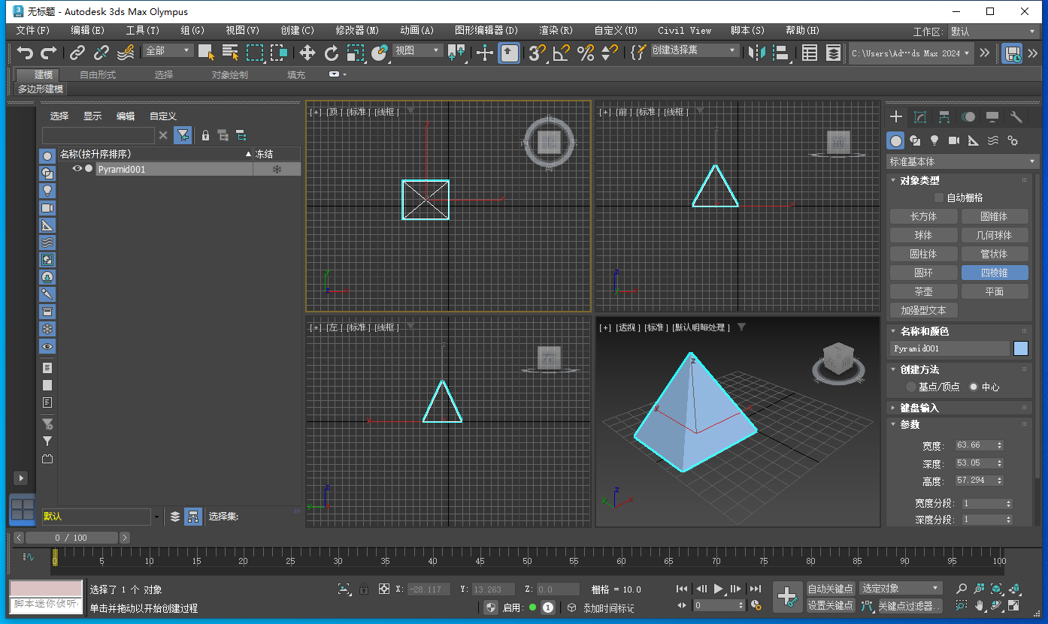Image resolution: width=1048 pixels, height=624 pixels.
Task: Click the Mirror tool icon
Action: pos(757,53)
